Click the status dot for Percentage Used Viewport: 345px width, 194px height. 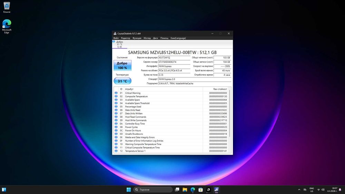point(116,106)
